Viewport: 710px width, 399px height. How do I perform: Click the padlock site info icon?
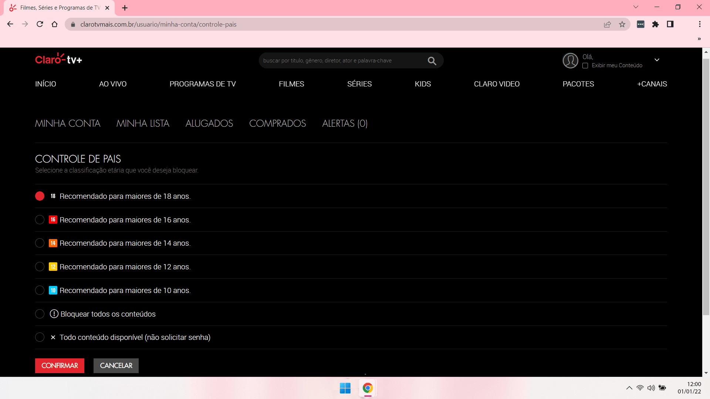coord(73,24)
